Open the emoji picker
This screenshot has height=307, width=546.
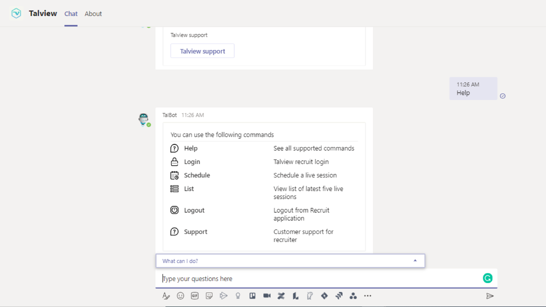pyautogui.click(x=181, y=296)
